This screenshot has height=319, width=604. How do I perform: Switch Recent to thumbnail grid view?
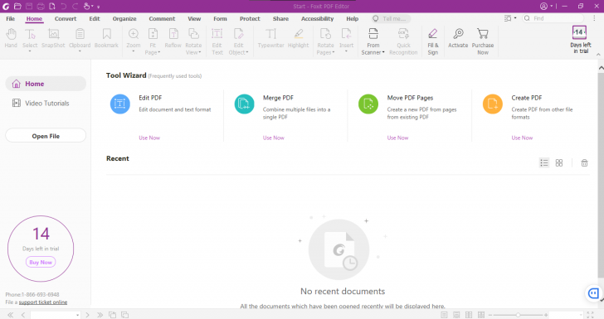coord(559,162)
